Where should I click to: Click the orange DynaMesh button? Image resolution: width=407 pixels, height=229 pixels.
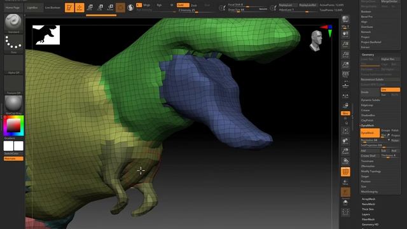(x=370, y=133)
